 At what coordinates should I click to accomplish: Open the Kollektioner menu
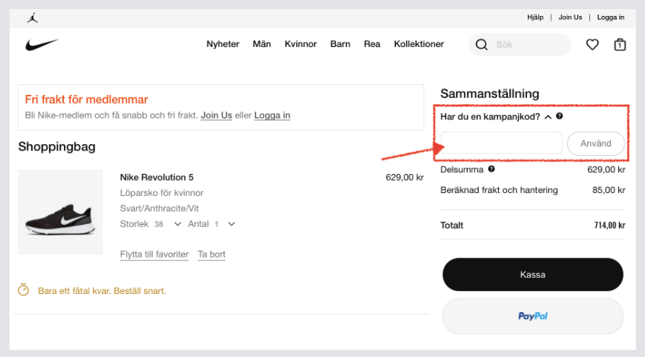[x=419, y=44]
